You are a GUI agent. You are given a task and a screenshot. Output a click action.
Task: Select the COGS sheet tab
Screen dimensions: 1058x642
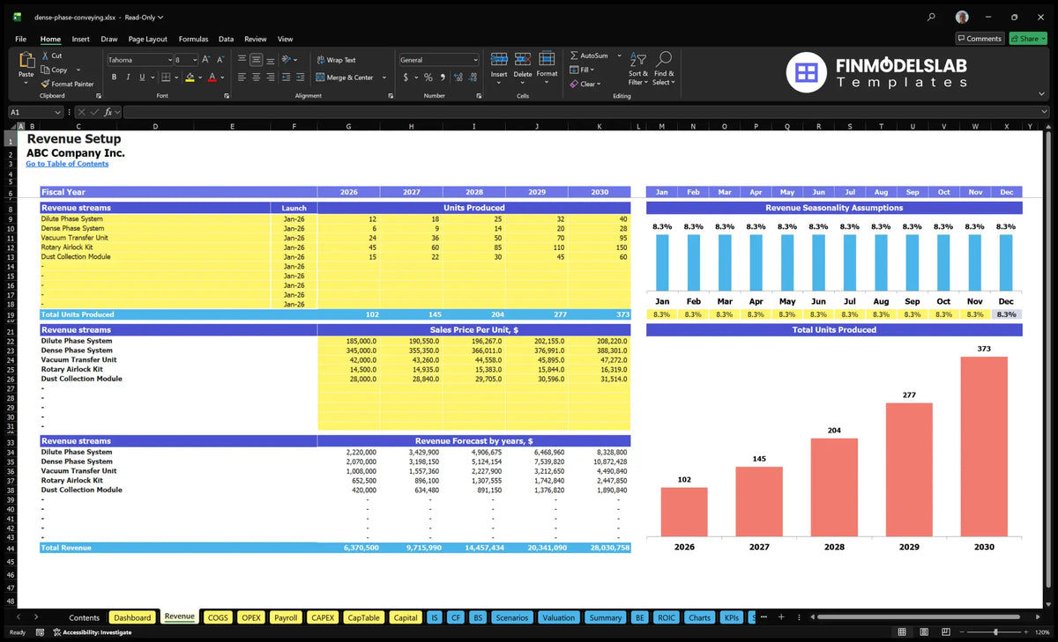(x=218, y=617)
